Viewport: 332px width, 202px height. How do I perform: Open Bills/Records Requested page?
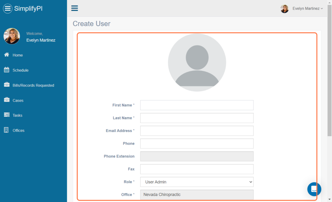pos(33,85)
